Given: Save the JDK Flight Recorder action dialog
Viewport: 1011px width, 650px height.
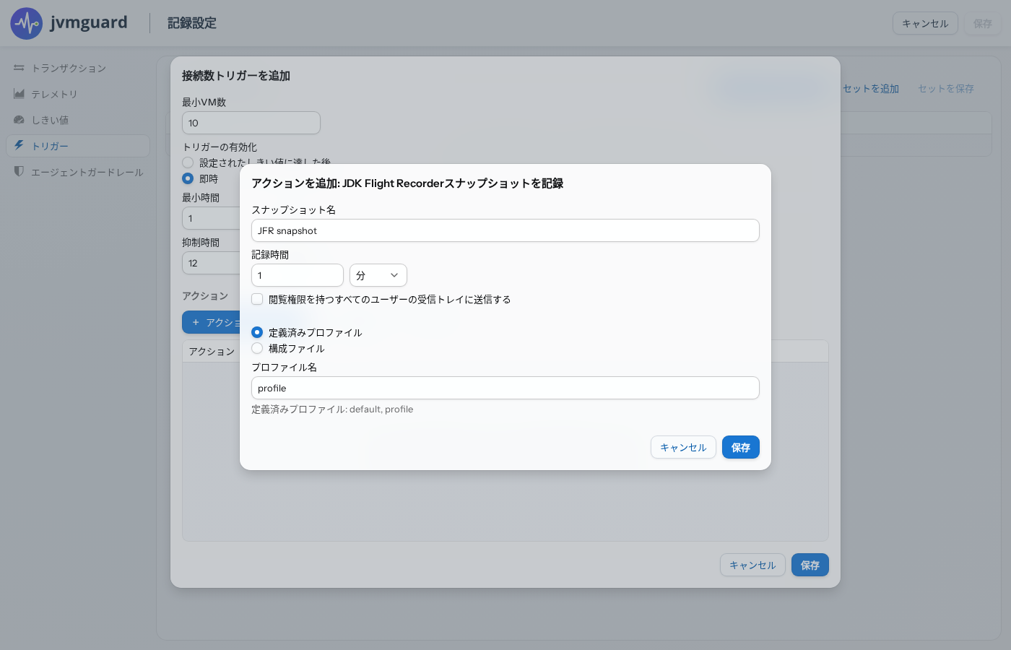Looking at the screenshot, I should tap(741, 447).
